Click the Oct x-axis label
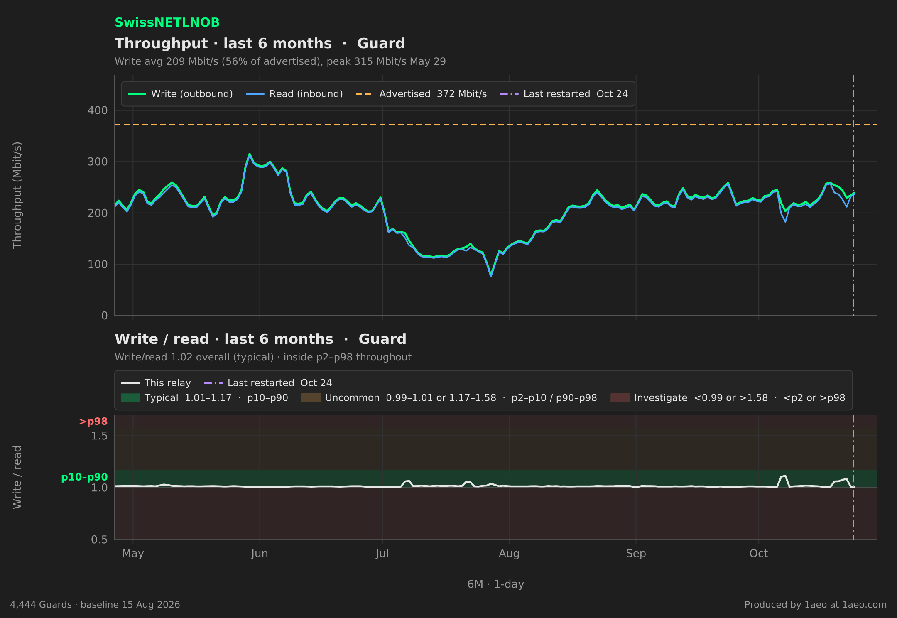The width and height of the screenshot is (897, 618). (x=759, y=554)
